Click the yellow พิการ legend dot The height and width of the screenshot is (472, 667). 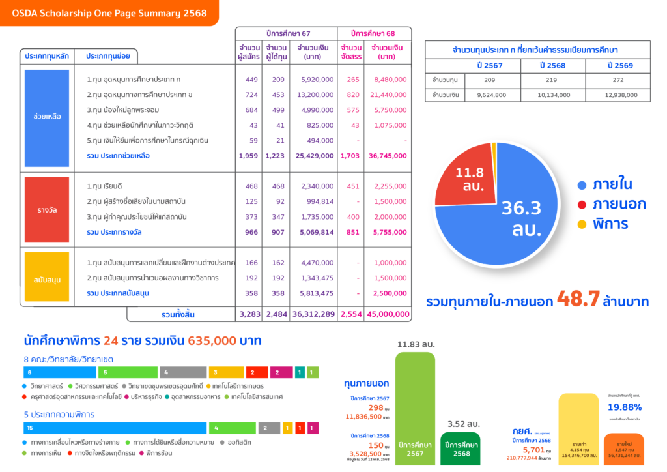(582, 225)
